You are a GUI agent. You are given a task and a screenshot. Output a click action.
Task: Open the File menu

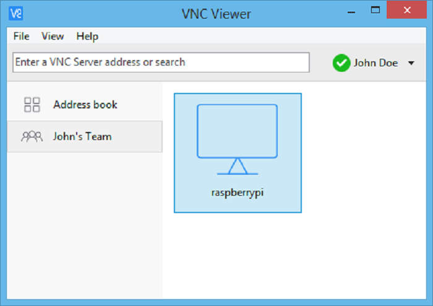click(x=21, y=36)
